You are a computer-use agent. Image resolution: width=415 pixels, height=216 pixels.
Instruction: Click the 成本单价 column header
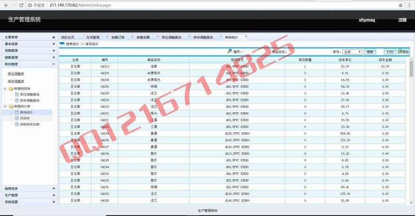pyautogui.click(x=345, y=60)
